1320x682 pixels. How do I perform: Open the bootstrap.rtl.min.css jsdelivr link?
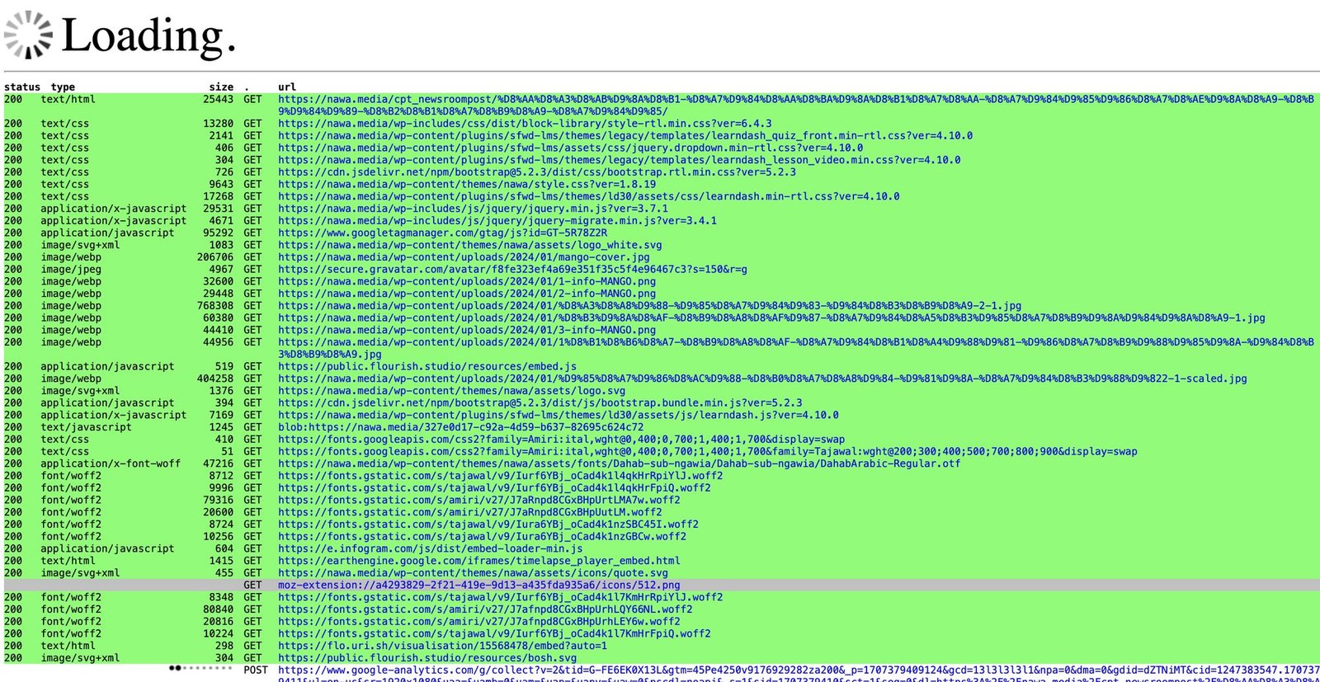pyautogui.click(x=537, y=172)
